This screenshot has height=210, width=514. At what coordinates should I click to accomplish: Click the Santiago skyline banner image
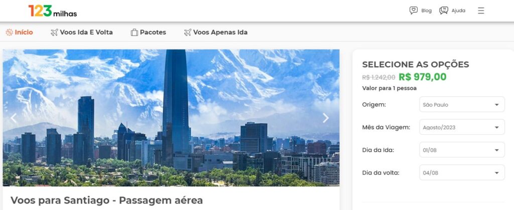pos(171,118)
